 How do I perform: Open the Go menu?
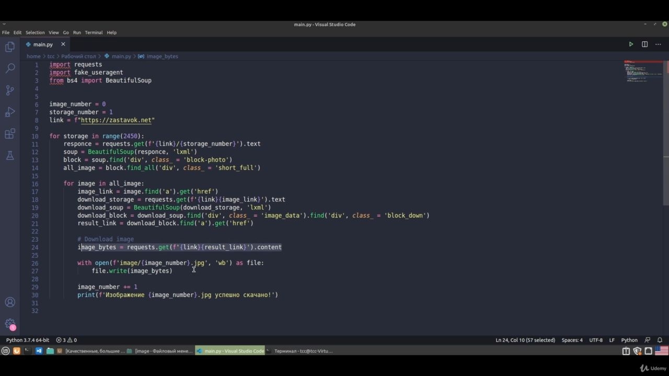click(66, 32)
